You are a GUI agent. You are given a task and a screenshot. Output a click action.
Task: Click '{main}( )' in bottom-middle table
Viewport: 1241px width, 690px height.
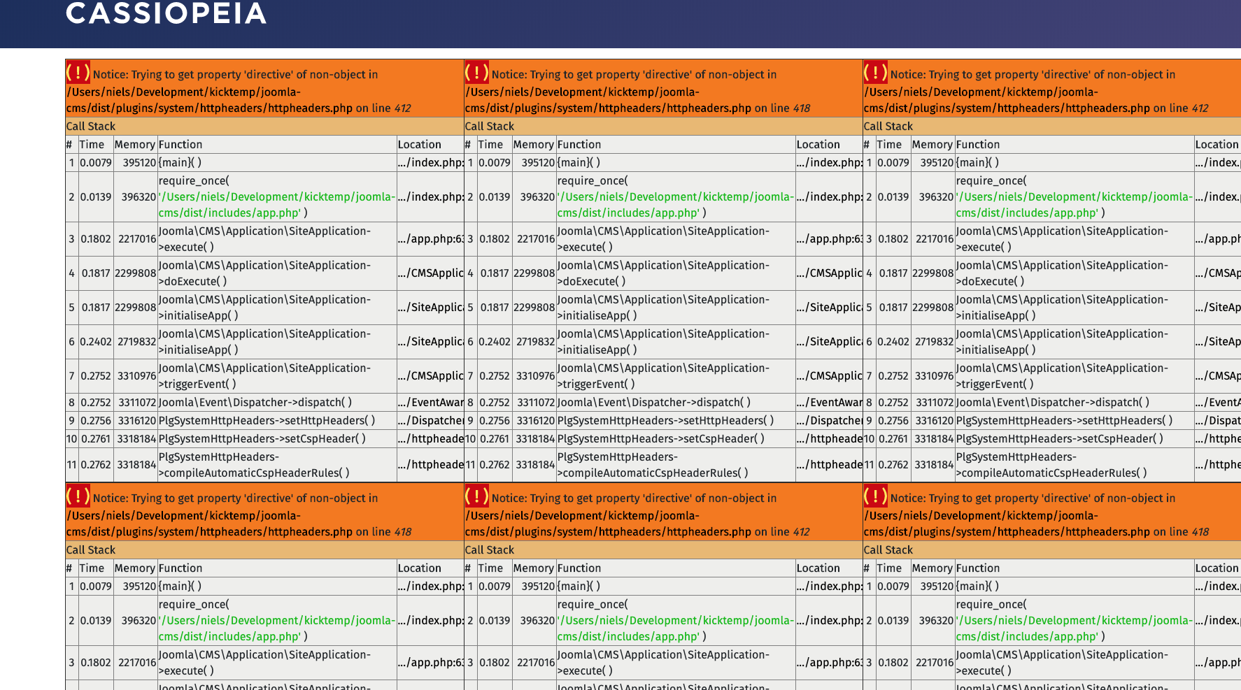(x=579, y=587)
